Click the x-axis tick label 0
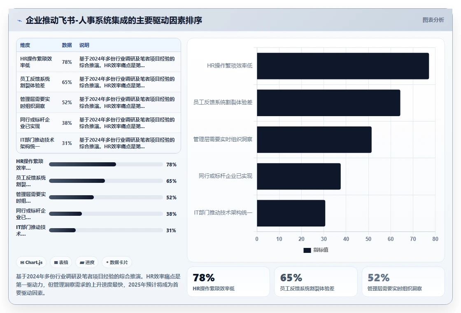 point(257,239)
